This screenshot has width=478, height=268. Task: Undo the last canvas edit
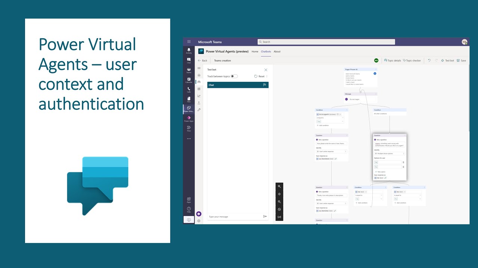click(429, 60)
